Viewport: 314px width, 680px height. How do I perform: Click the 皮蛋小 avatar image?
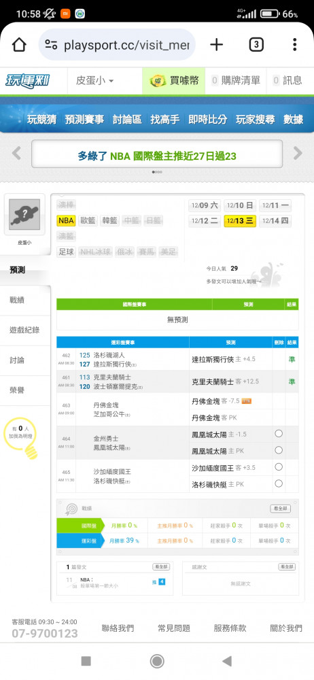24,214
